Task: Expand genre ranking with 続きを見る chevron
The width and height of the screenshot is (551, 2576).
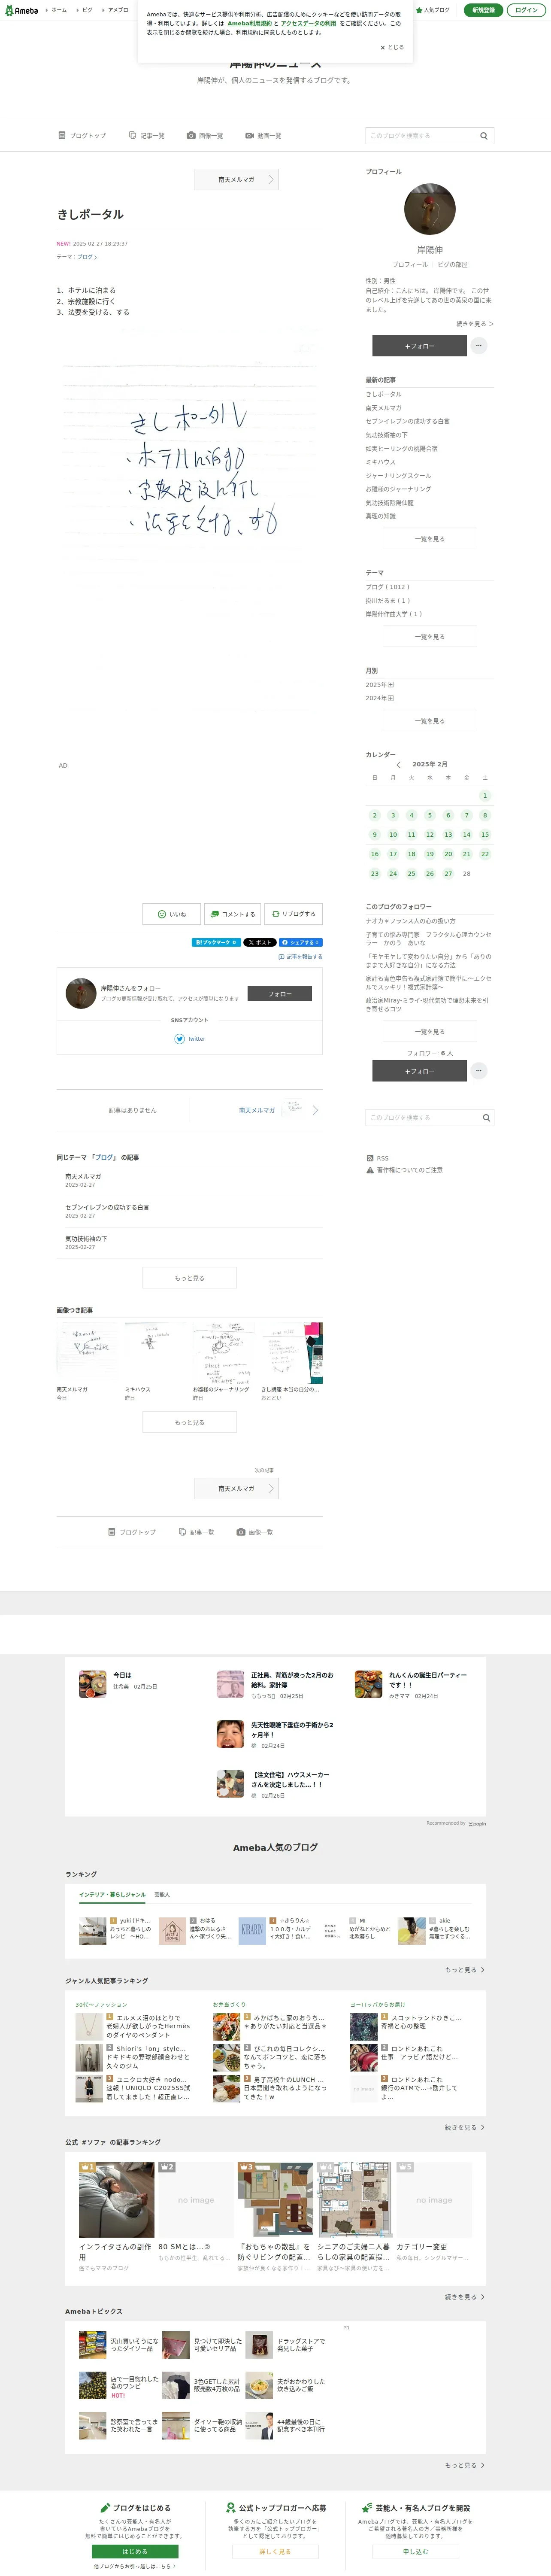Action: pos(465,2127)
